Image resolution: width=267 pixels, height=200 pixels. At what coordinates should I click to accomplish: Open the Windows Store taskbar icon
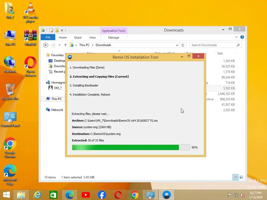(53, 195)
